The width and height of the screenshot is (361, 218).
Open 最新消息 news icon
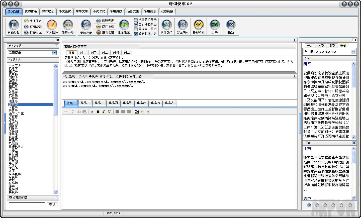click(199, 25)
